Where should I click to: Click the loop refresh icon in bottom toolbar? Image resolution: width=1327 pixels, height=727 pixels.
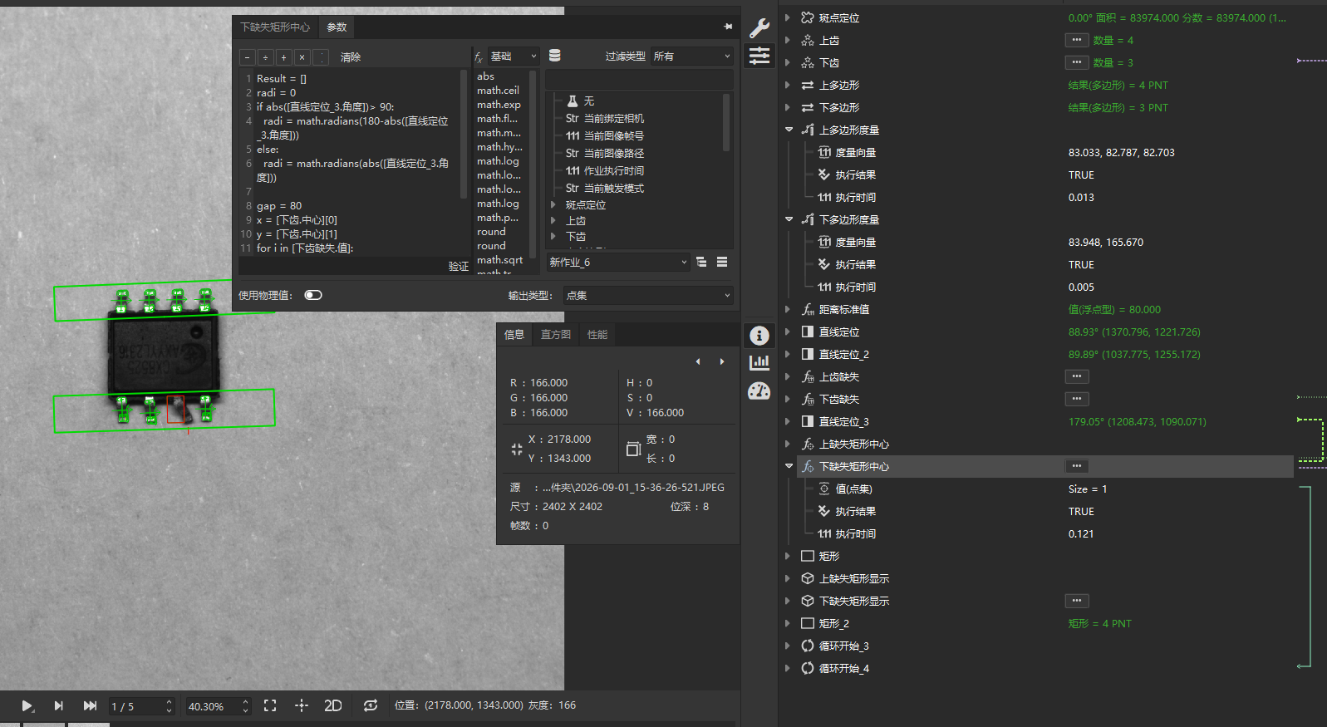[371, 705]
